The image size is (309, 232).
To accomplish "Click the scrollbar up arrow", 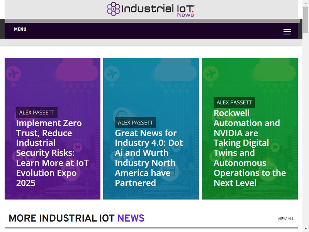I will pyautogui.click(x=306, y=3).
